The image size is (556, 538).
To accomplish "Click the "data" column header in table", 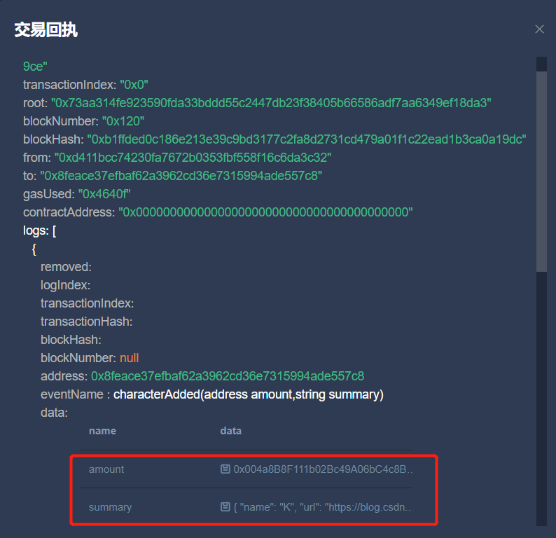I will (231, 431).
